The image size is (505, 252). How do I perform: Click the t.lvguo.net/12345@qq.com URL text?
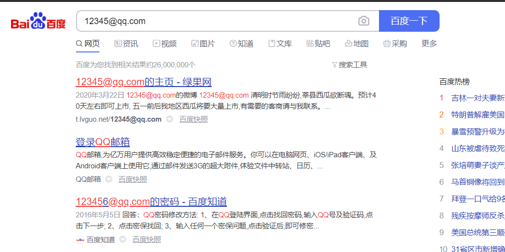[x=118, y=119]
